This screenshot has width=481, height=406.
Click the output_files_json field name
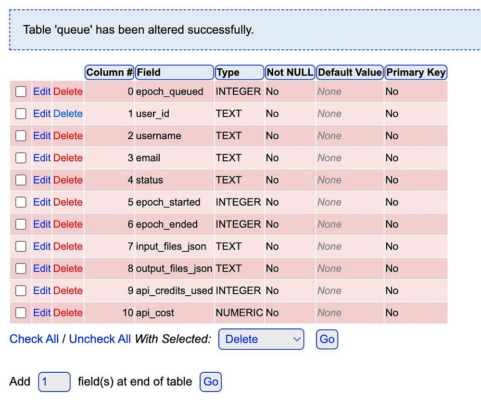pos(174,268)
